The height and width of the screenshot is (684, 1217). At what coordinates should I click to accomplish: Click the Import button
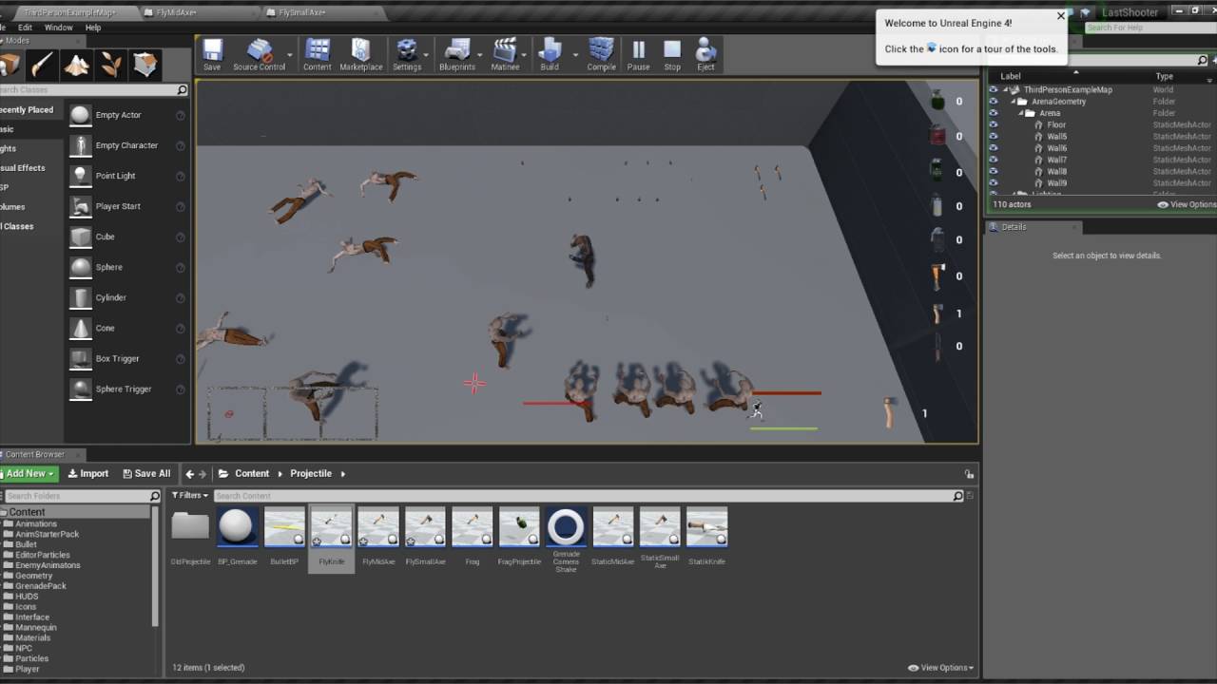[x=88, y=473]
